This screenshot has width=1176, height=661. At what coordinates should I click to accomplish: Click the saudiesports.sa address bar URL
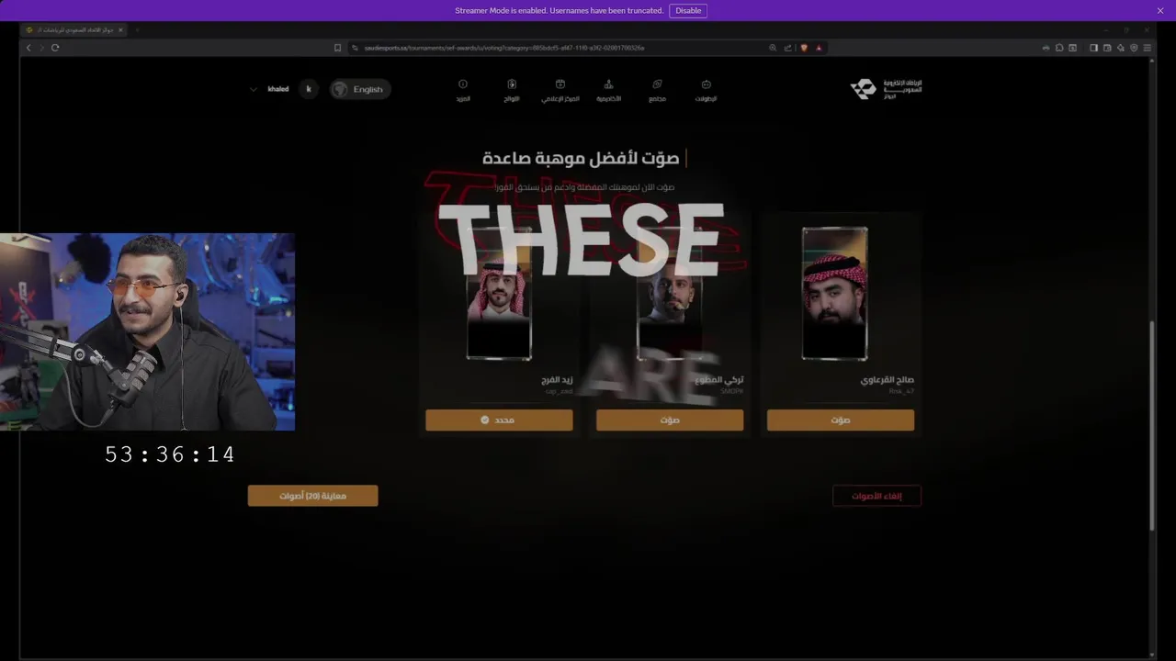503,48
